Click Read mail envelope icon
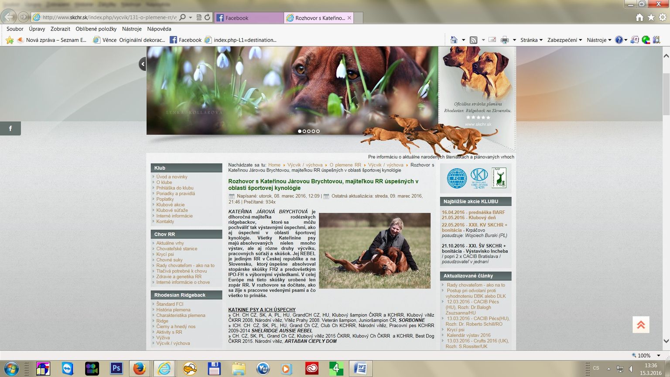This screenshot has width=670, height=377. [x=492, y=40]
